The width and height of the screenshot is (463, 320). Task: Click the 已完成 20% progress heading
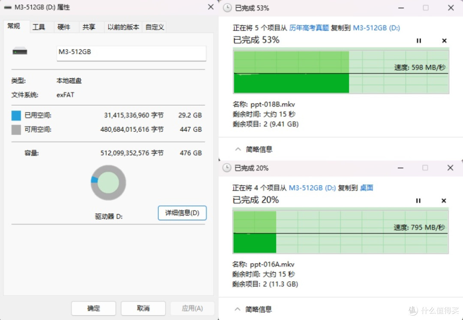tap(256, 200)
